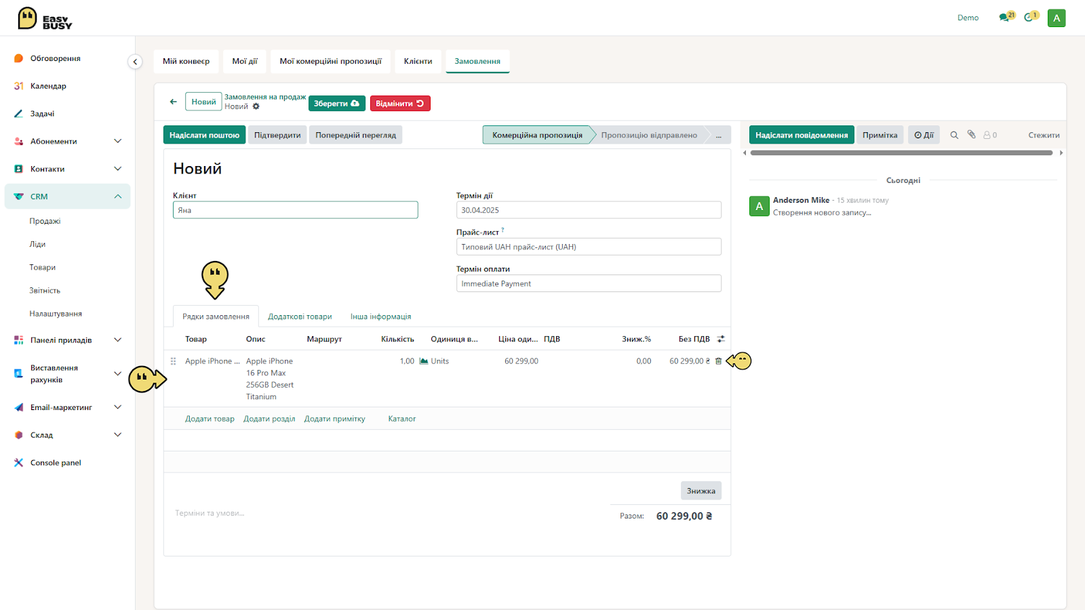
Task: Open the Термін оплати dropdown field
Action: pyautogui.click(x=589, y=283)
